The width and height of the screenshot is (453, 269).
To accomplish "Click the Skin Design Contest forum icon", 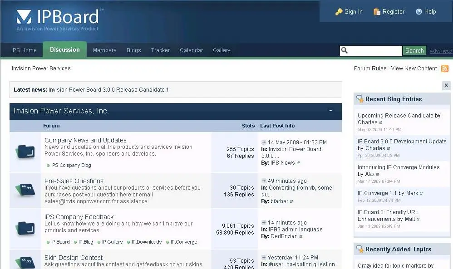I will point(25,262).
